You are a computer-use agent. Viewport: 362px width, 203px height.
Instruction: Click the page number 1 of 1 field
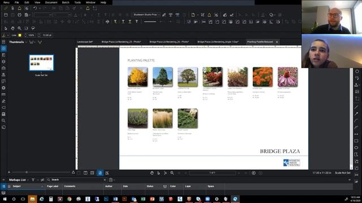click(213, 173)
